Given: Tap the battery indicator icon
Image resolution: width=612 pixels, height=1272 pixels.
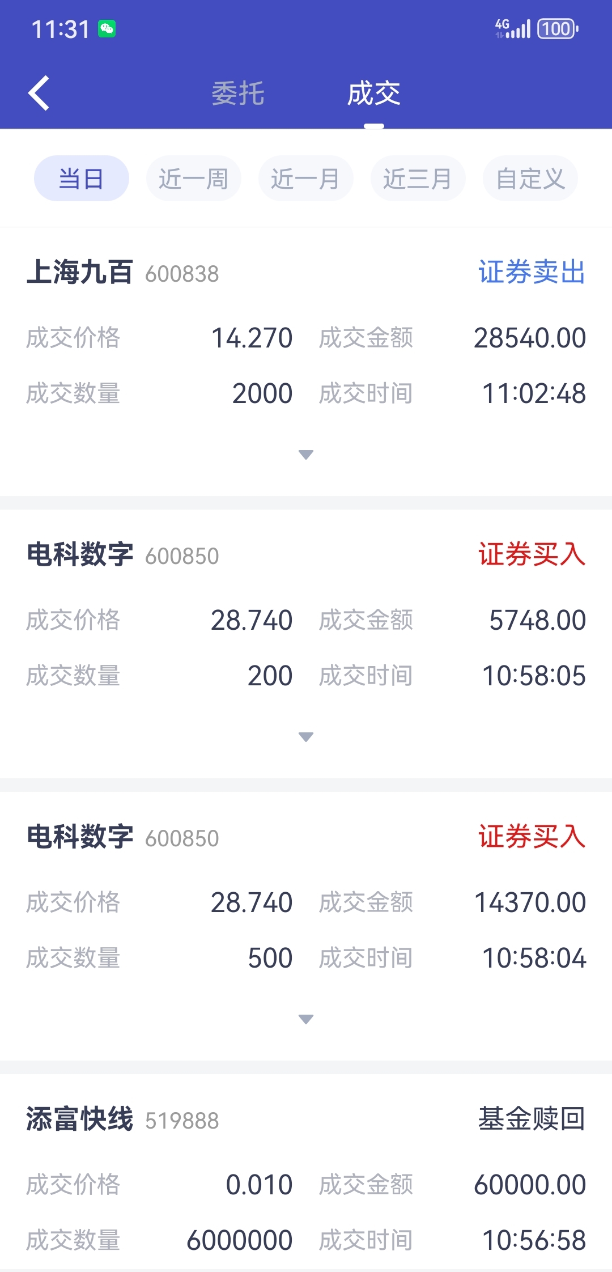Looking at the screenshot, I should tap(558, 28).
